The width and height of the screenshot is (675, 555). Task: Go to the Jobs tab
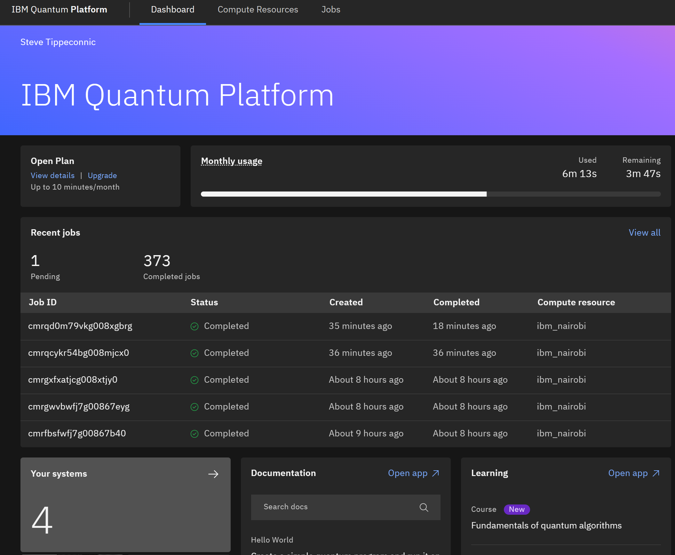click(x=331, y=10)
